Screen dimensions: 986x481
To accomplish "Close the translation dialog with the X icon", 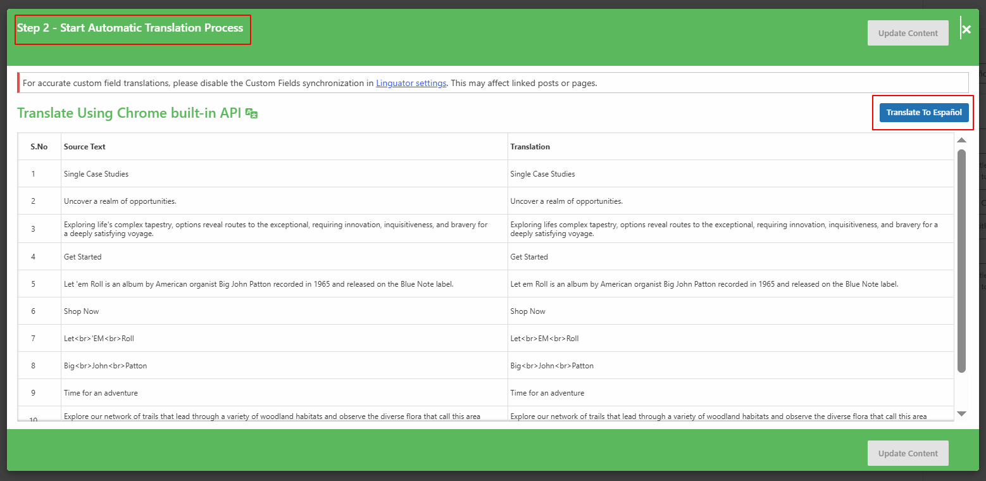I will point(966,29).
